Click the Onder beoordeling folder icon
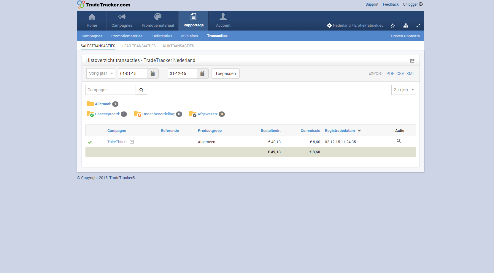 point(138,114)
